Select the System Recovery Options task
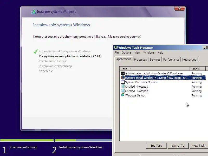The height and width of the screenshot is (156, 208). [141, 82]
